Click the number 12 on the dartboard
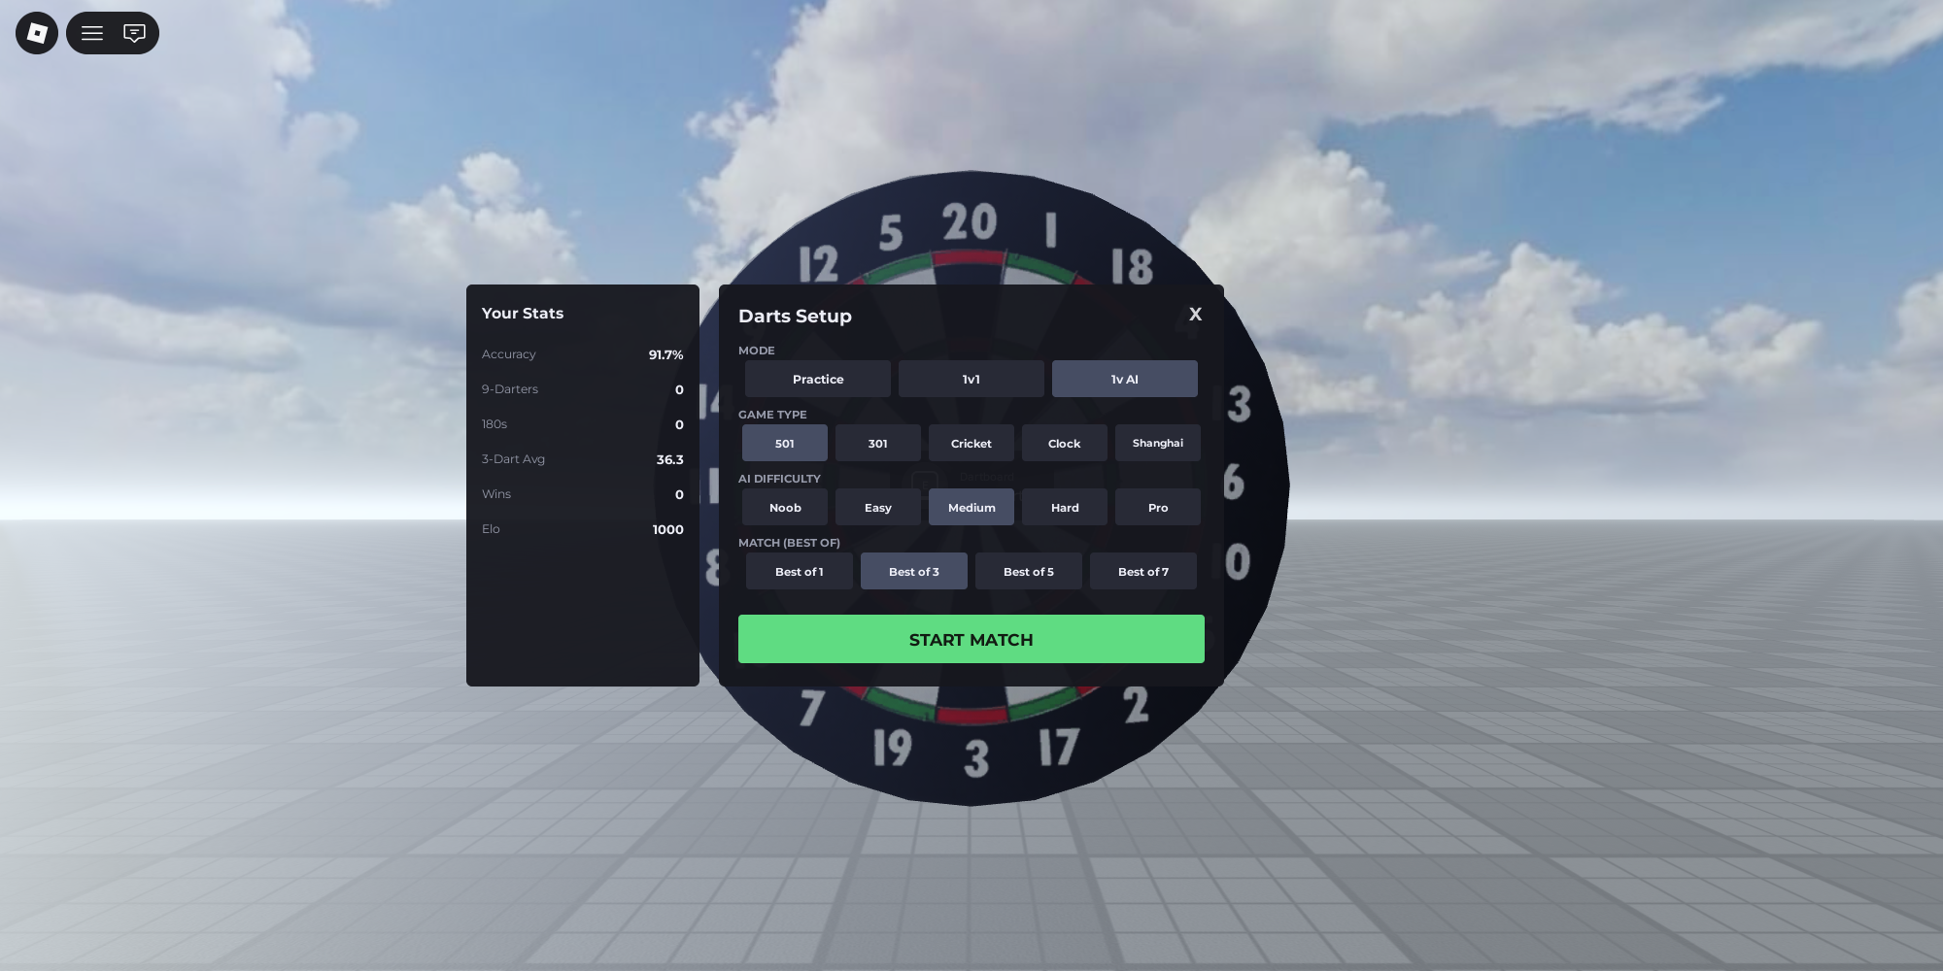This screenshot has width=1943, height=971. 818,264
